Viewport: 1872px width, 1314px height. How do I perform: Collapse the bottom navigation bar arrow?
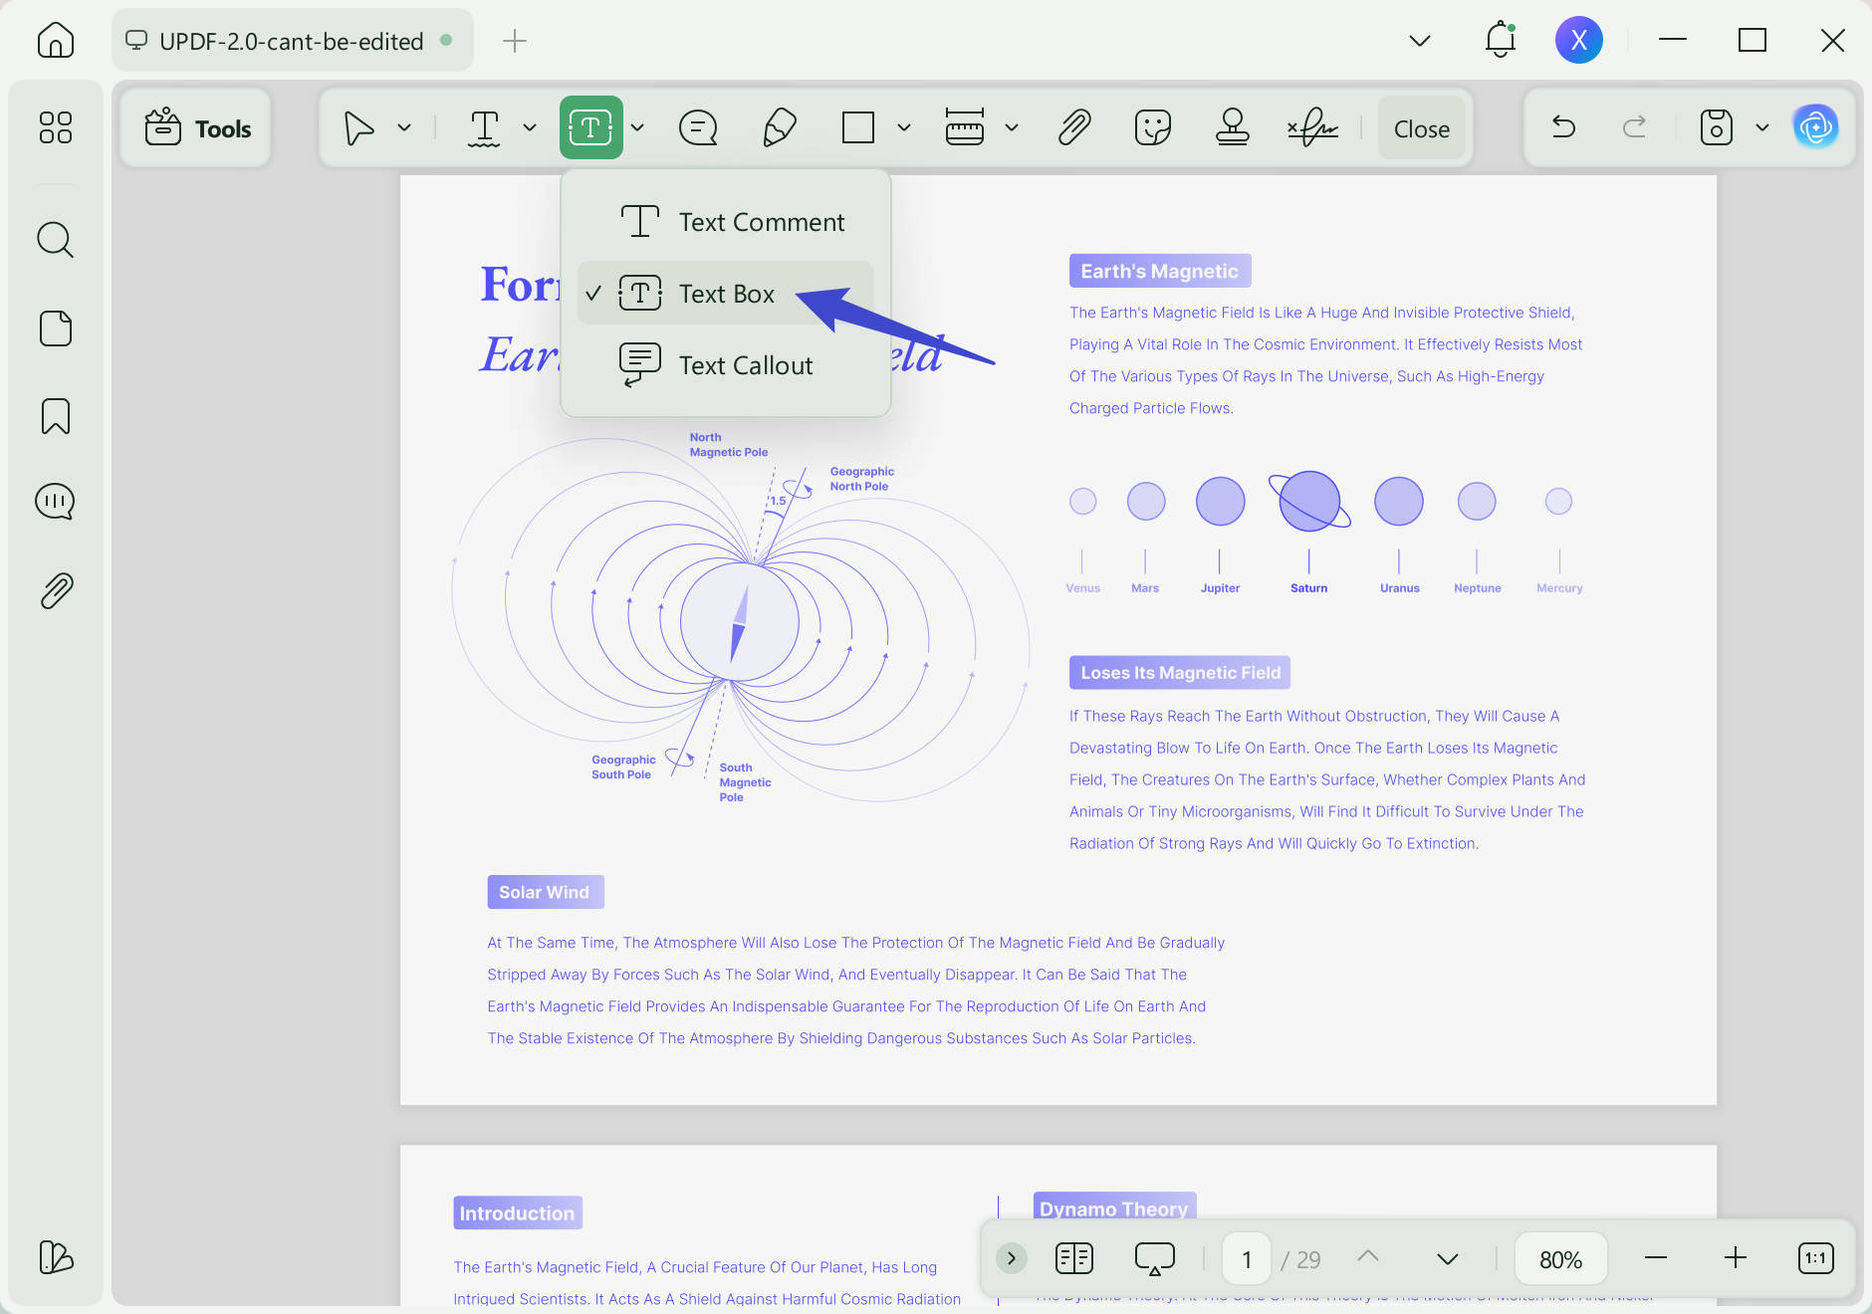click(1012, 1258)
